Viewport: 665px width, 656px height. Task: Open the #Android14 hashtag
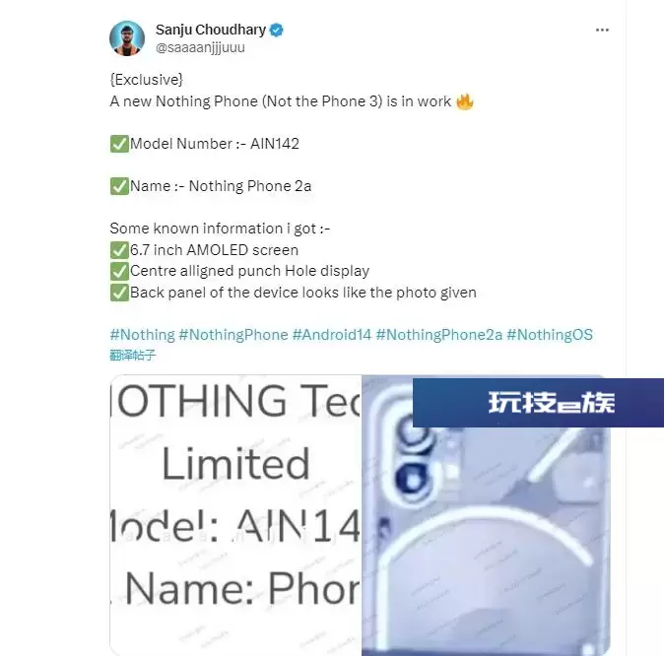coord(332,335)
